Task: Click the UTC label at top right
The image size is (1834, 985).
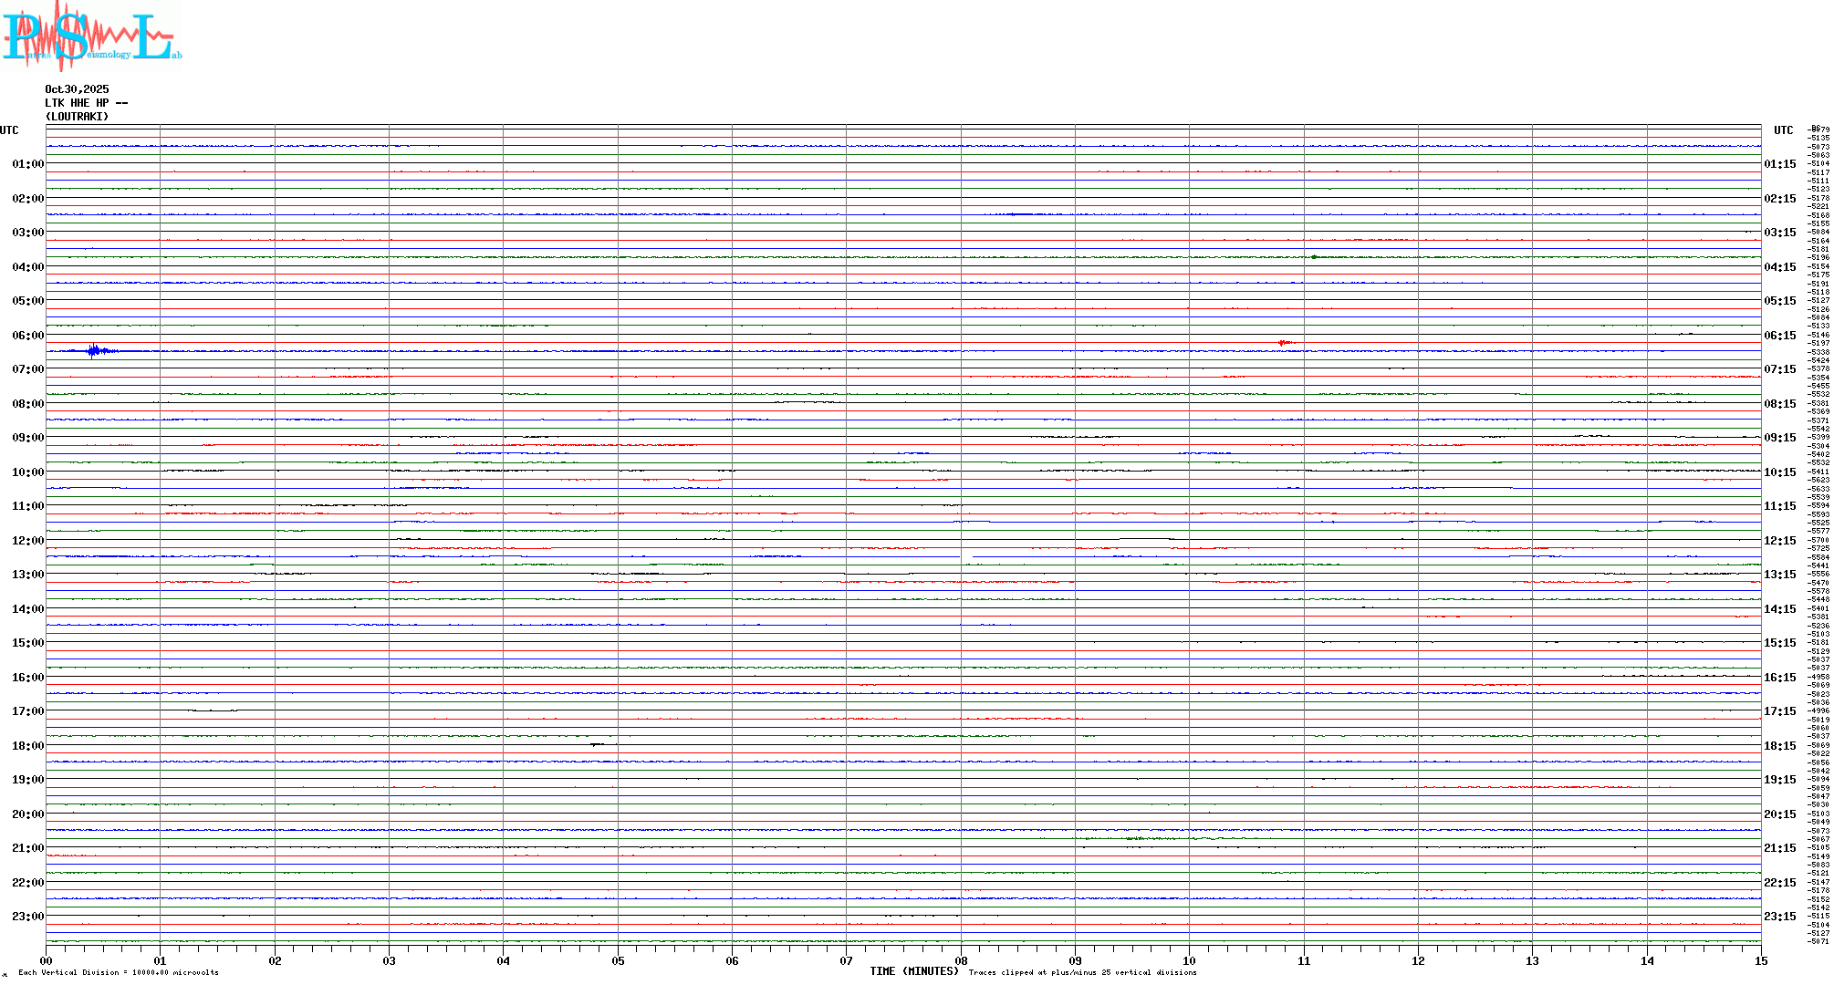Action: point(1783,130)
